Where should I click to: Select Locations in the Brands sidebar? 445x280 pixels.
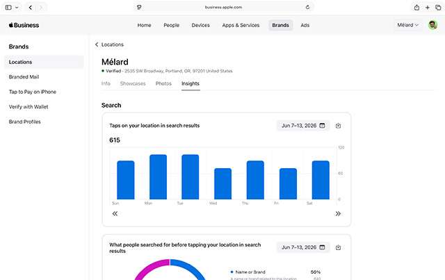pos(44,62)
